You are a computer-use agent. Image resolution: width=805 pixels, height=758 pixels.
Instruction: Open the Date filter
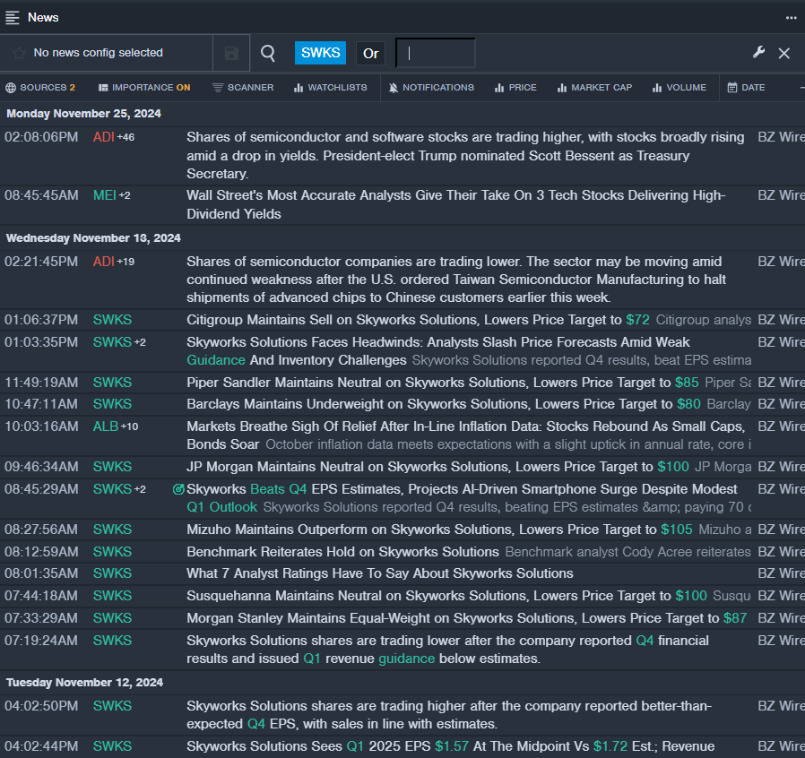click(746, 88)
